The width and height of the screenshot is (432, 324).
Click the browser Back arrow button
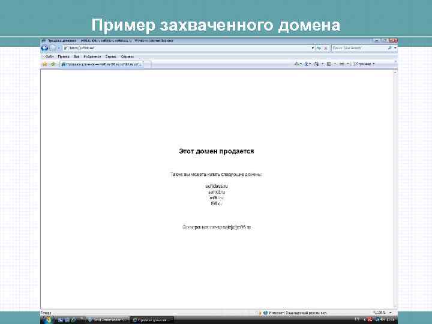point(44,48)
